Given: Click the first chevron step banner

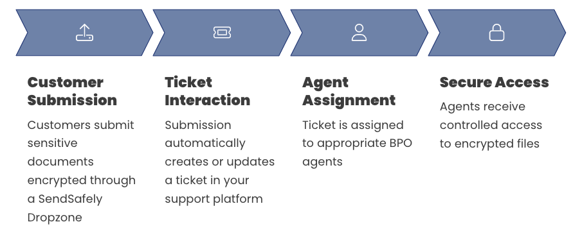Looking at the screenshot, I should [x=84, y=33].
